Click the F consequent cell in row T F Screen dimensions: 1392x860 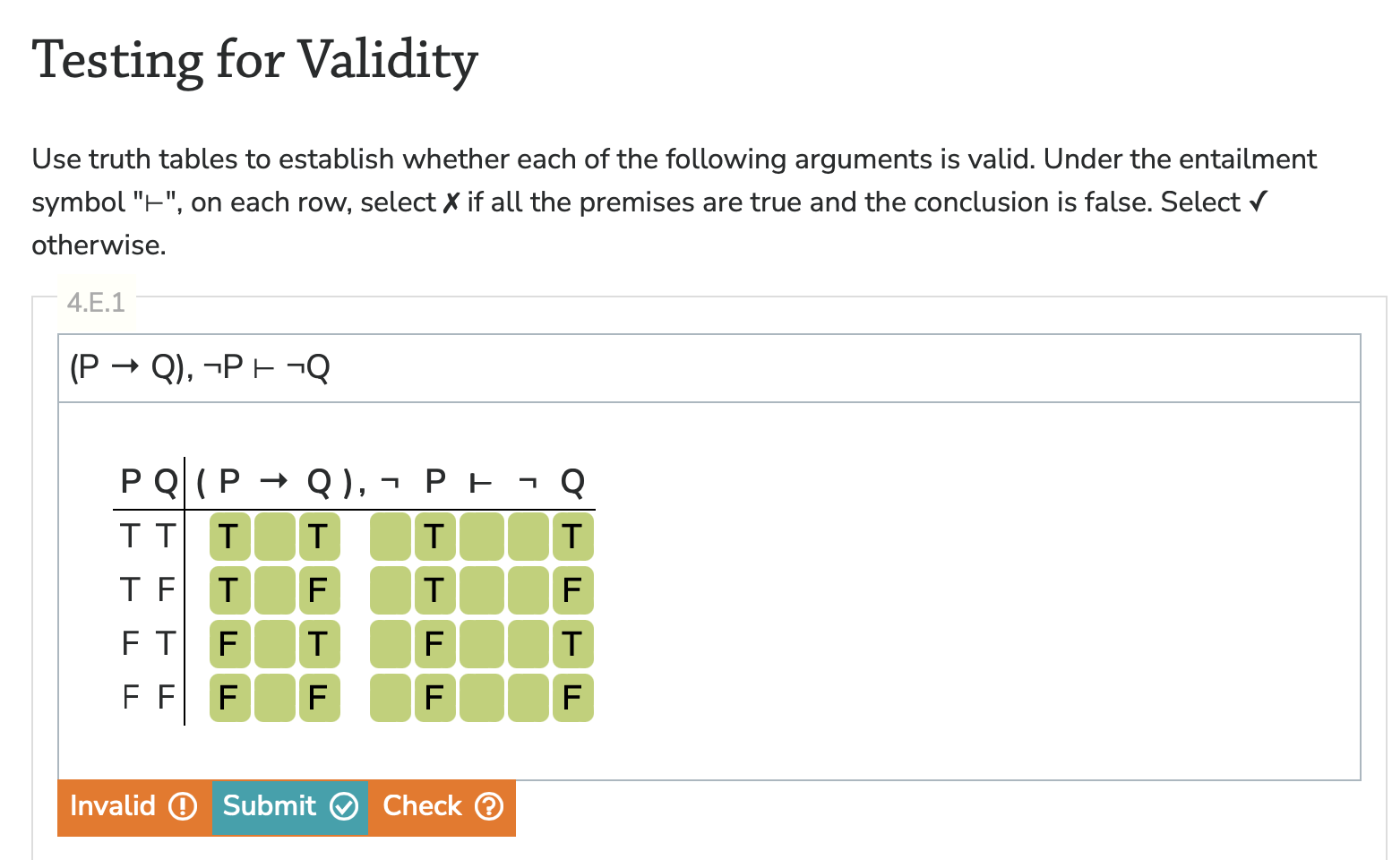coord(319,590)
